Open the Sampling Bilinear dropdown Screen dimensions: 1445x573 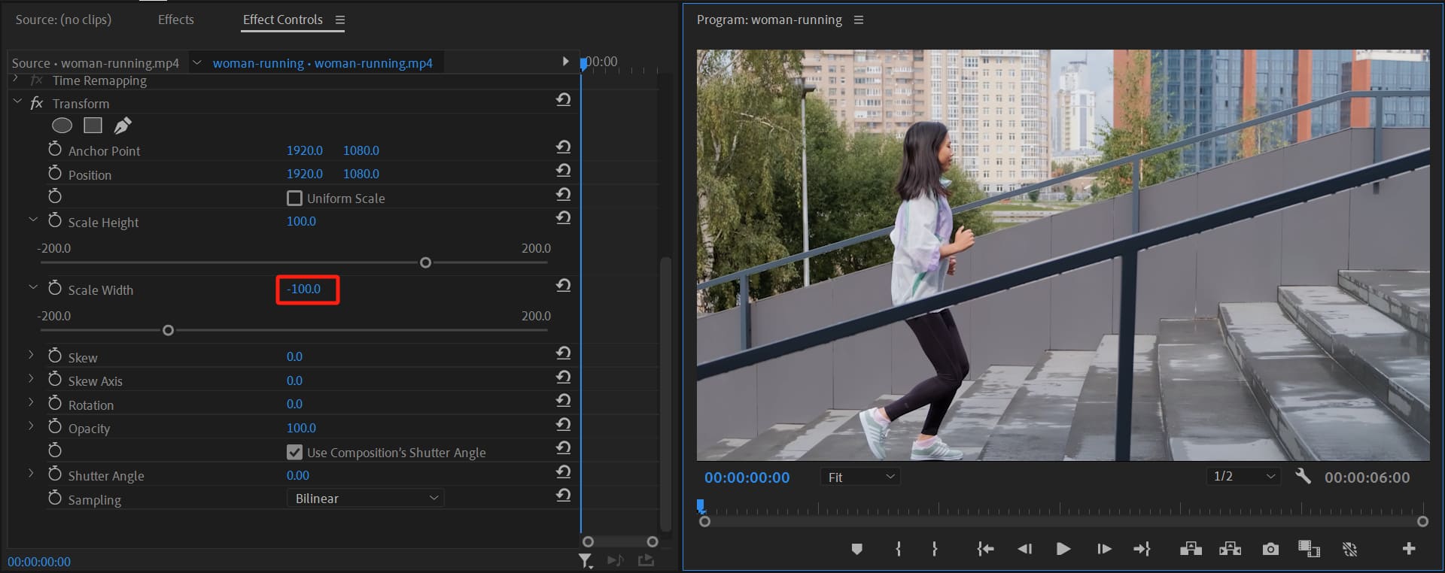[x=365, y=499]
